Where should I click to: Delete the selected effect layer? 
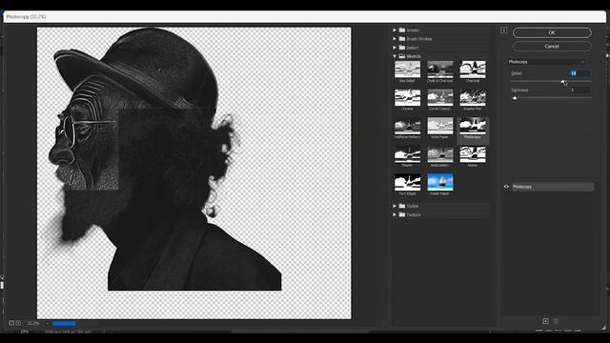pos(556,321)
